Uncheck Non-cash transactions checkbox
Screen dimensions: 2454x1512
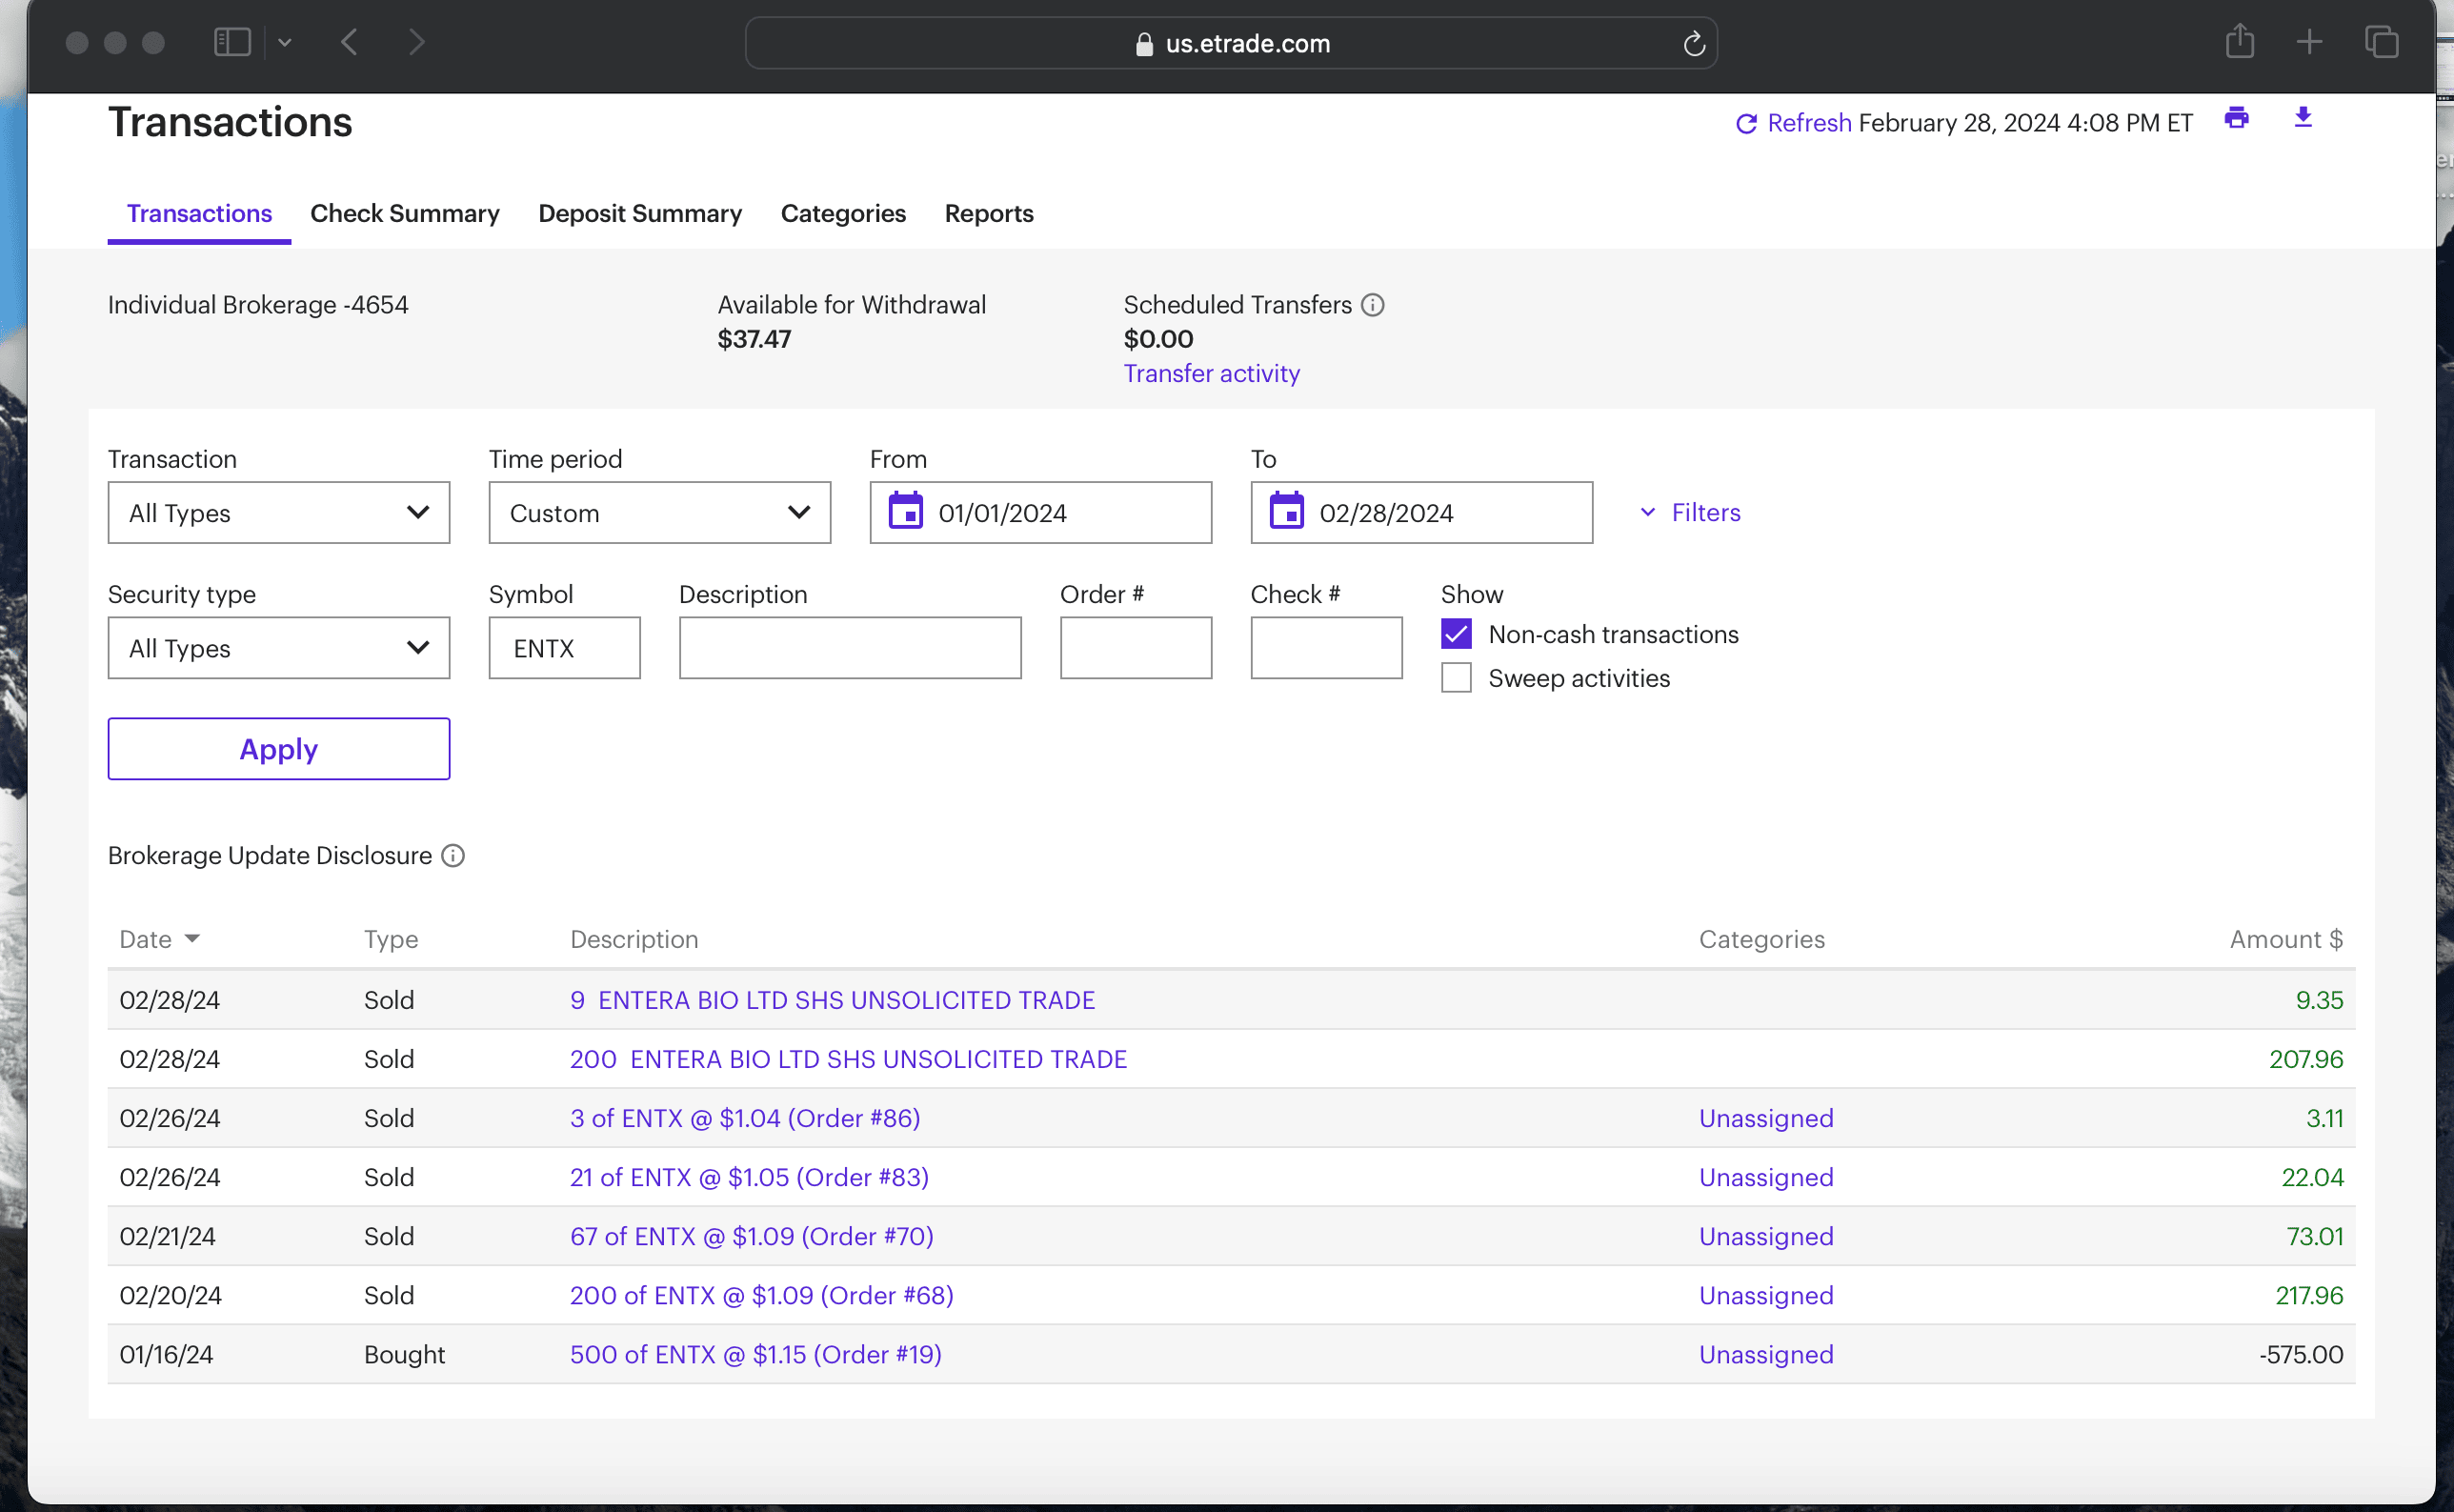tap(1457, 634)
